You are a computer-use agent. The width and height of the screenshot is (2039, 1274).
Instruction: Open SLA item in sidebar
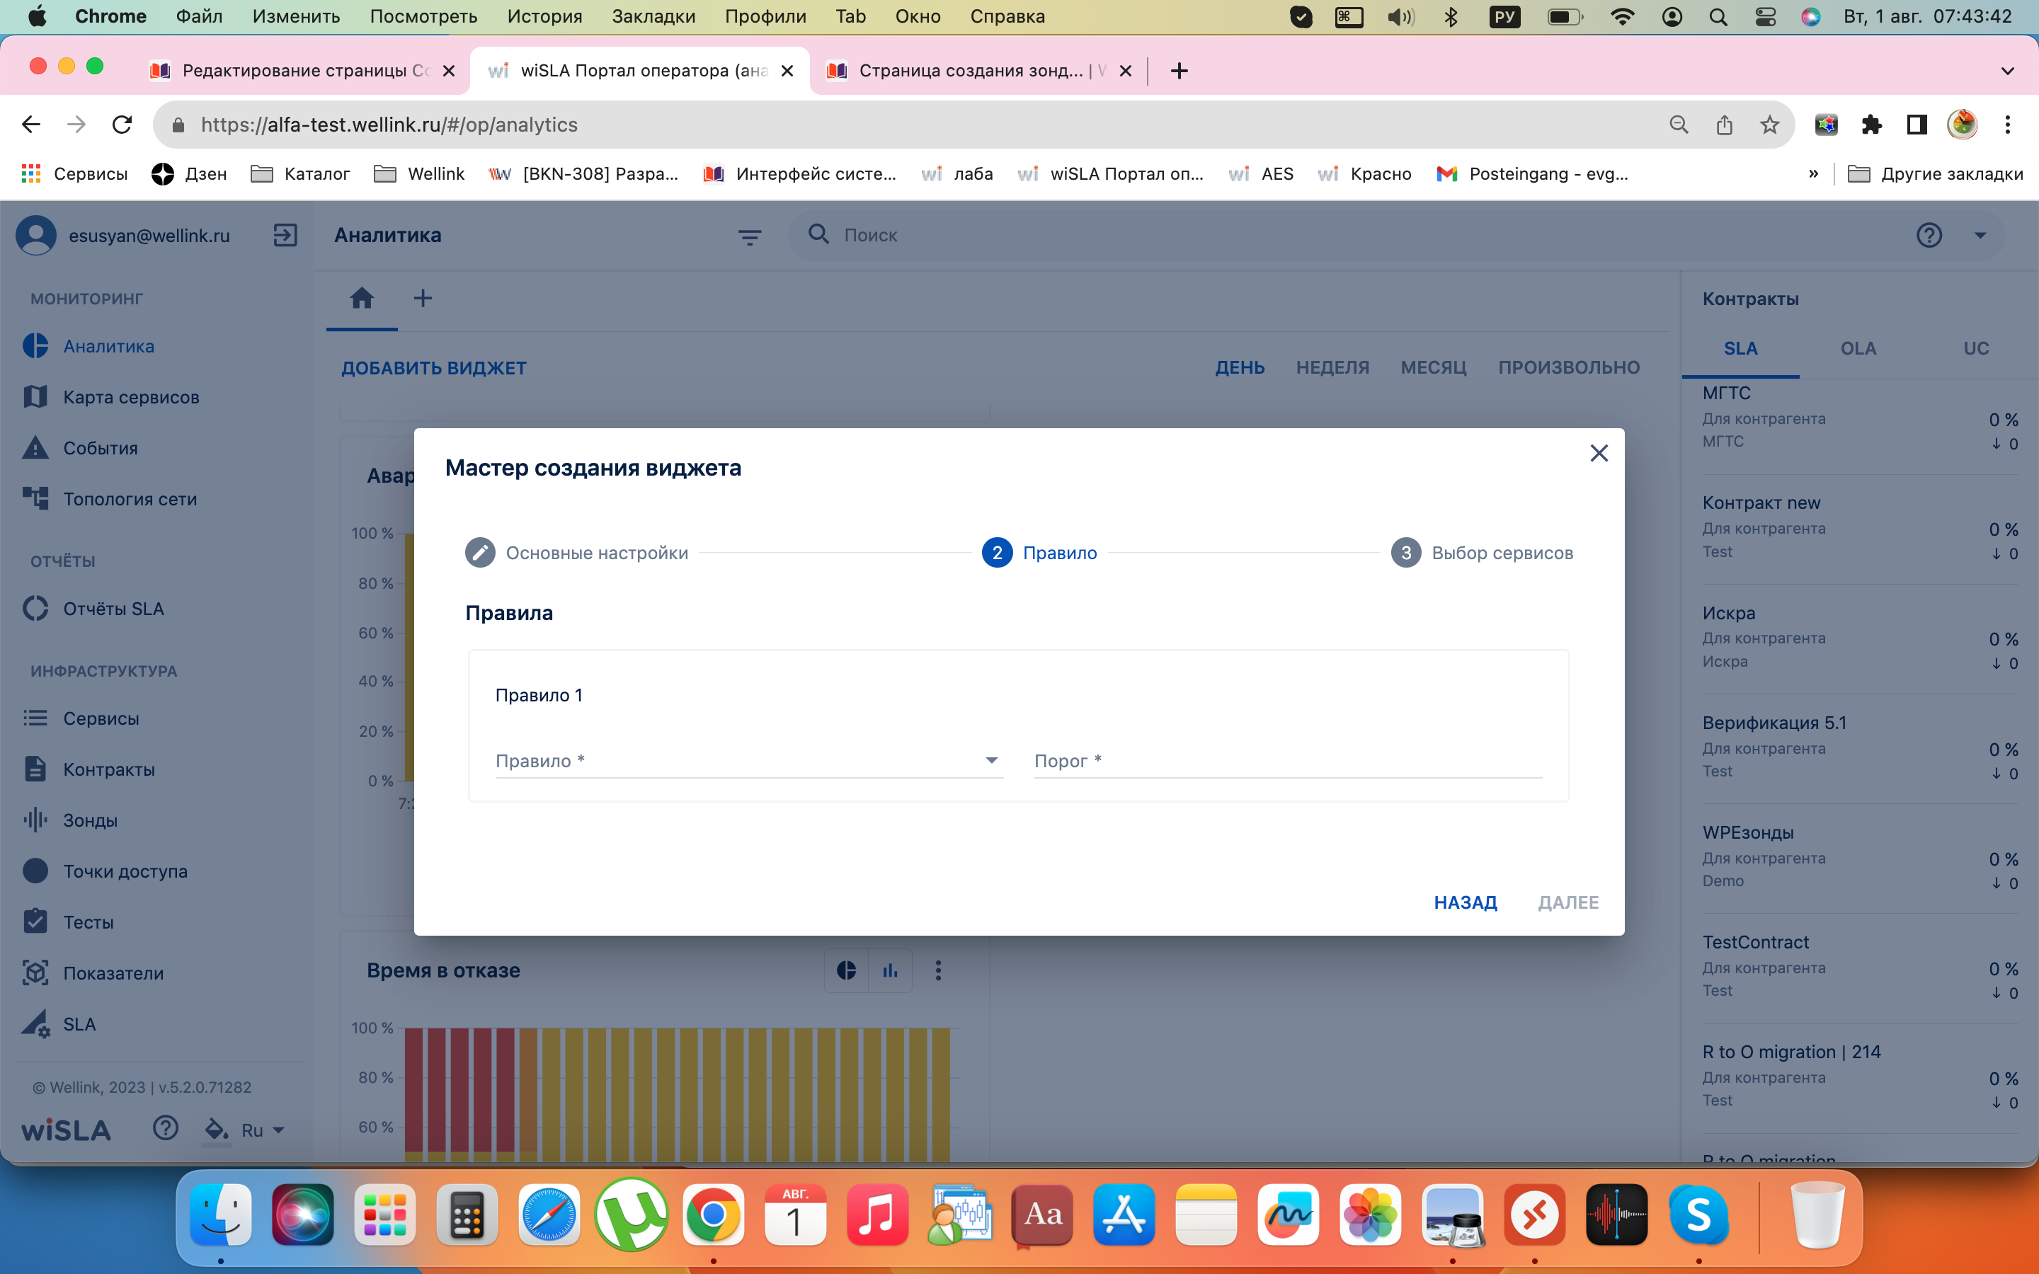[x=79, y=1023]
